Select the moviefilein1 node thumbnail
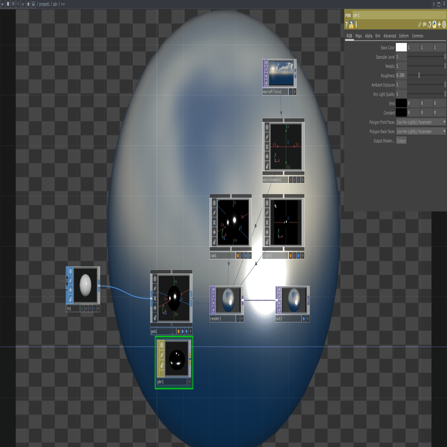 (x=281, y=73)
